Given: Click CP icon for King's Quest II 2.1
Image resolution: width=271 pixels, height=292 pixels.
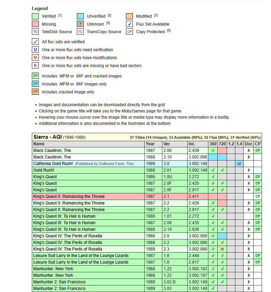Looking at the screenshot, I should click(x=258, y=197).
